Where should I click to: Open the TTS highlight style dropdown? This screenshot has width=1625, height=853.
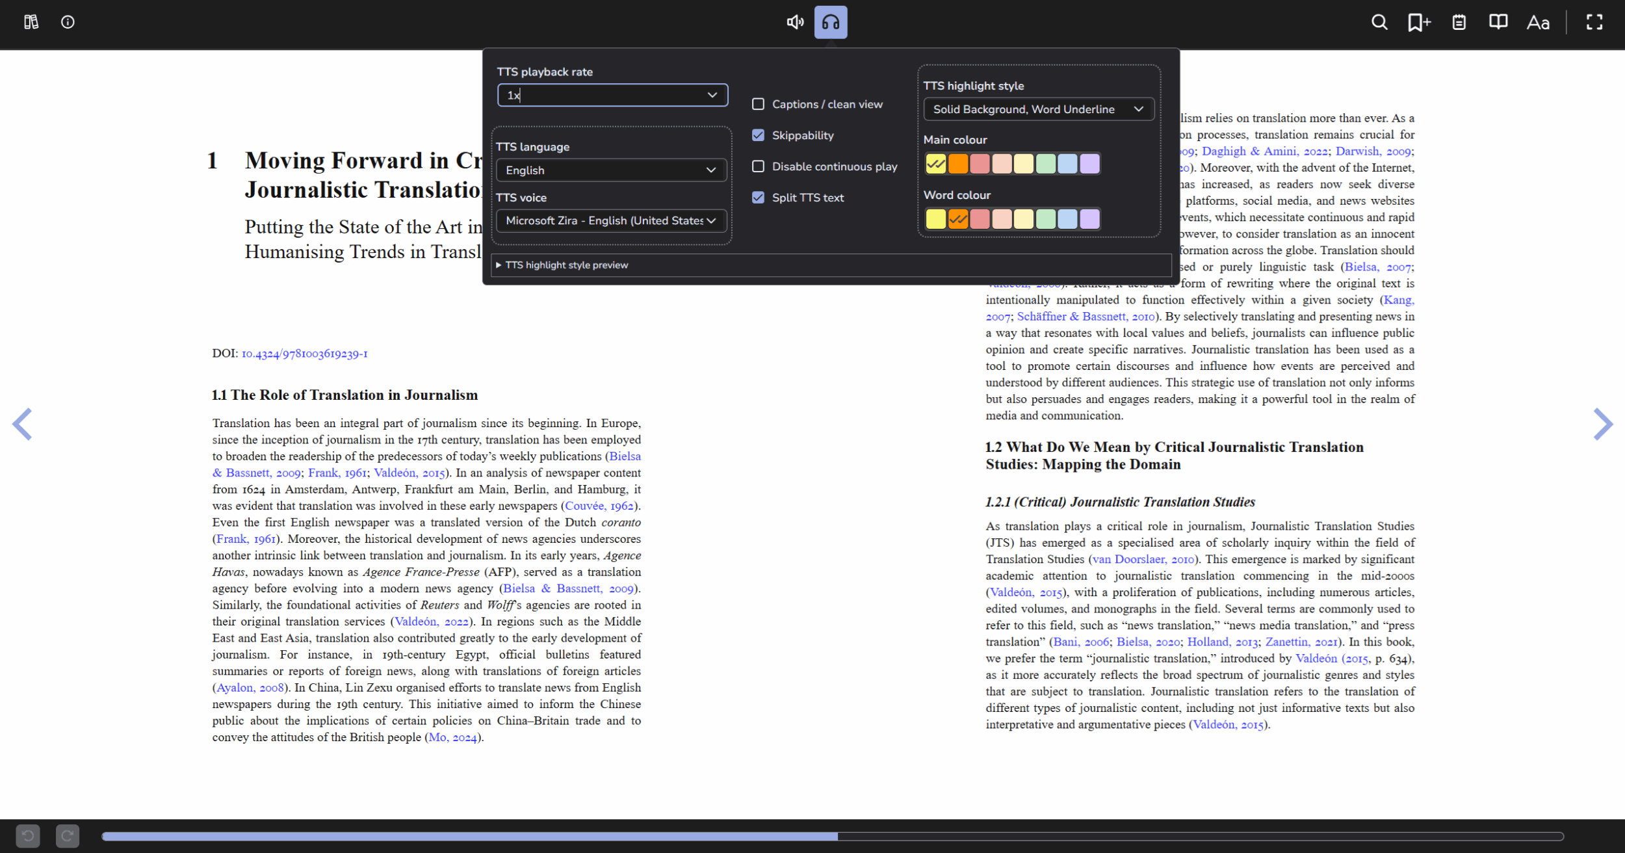tap(1038, 109)
